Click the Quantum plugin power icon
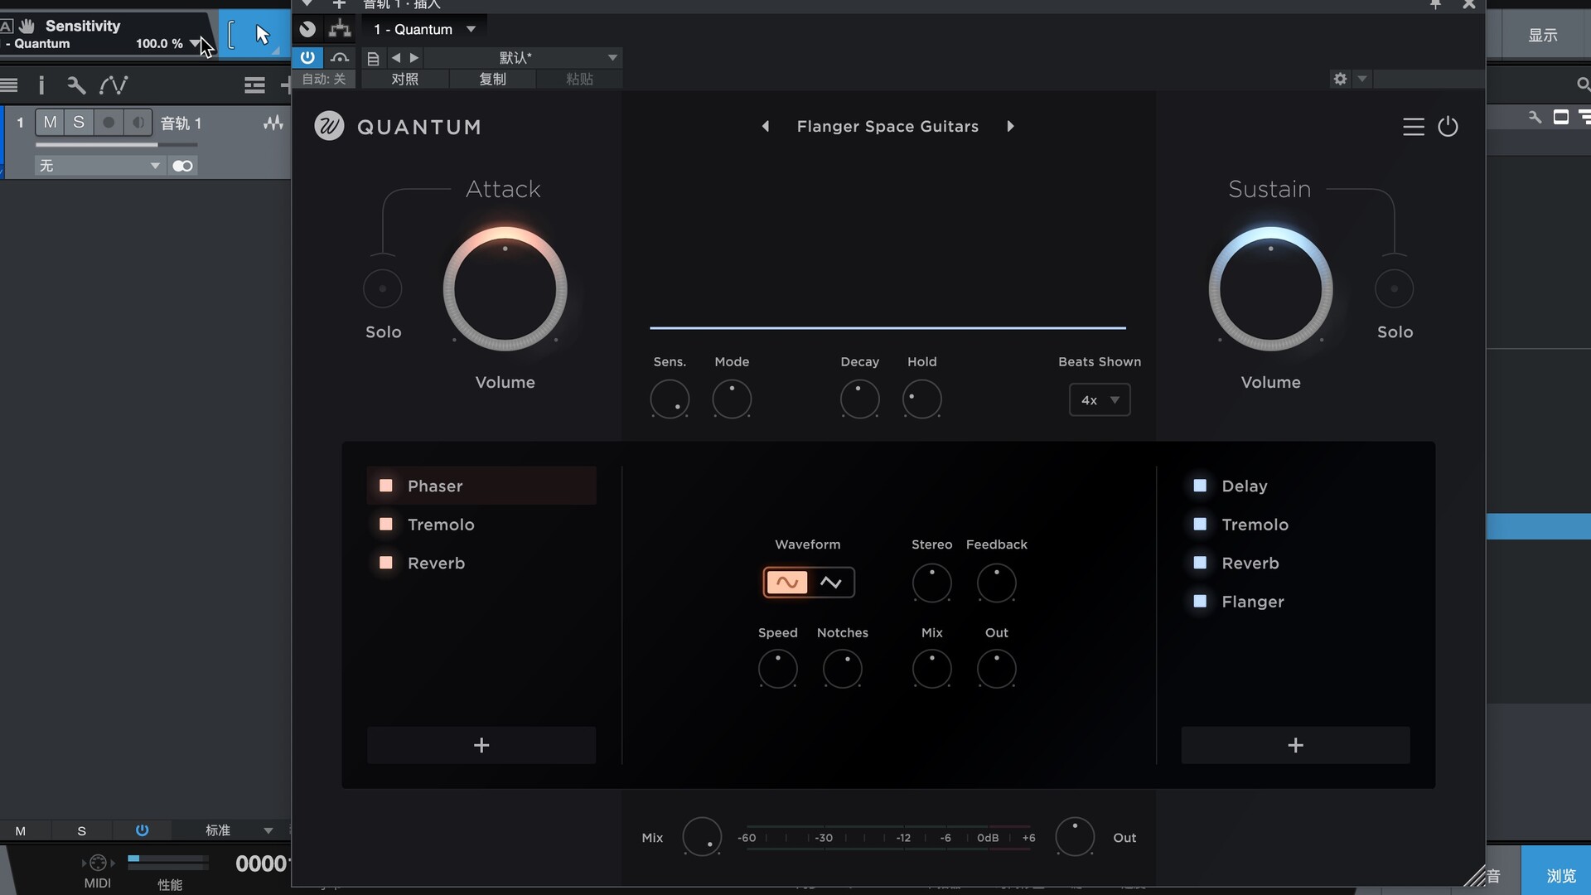This screenshot has width=1591, height=895. (1448, 127)
